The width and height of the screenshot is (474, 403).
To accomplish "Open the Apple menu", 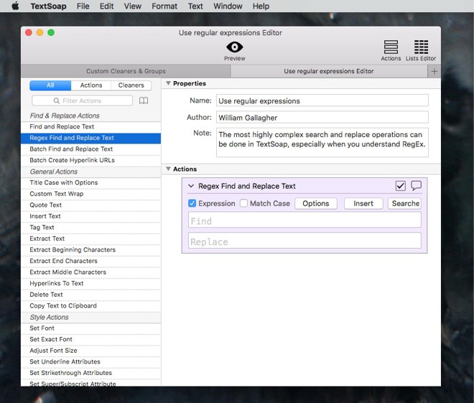I will (15, 6).
